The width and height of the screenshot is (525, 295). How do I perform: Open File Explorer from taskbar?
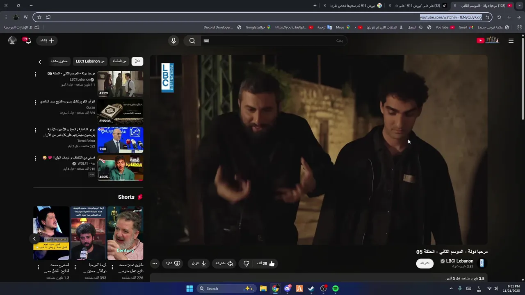click(x=263, y=288)
